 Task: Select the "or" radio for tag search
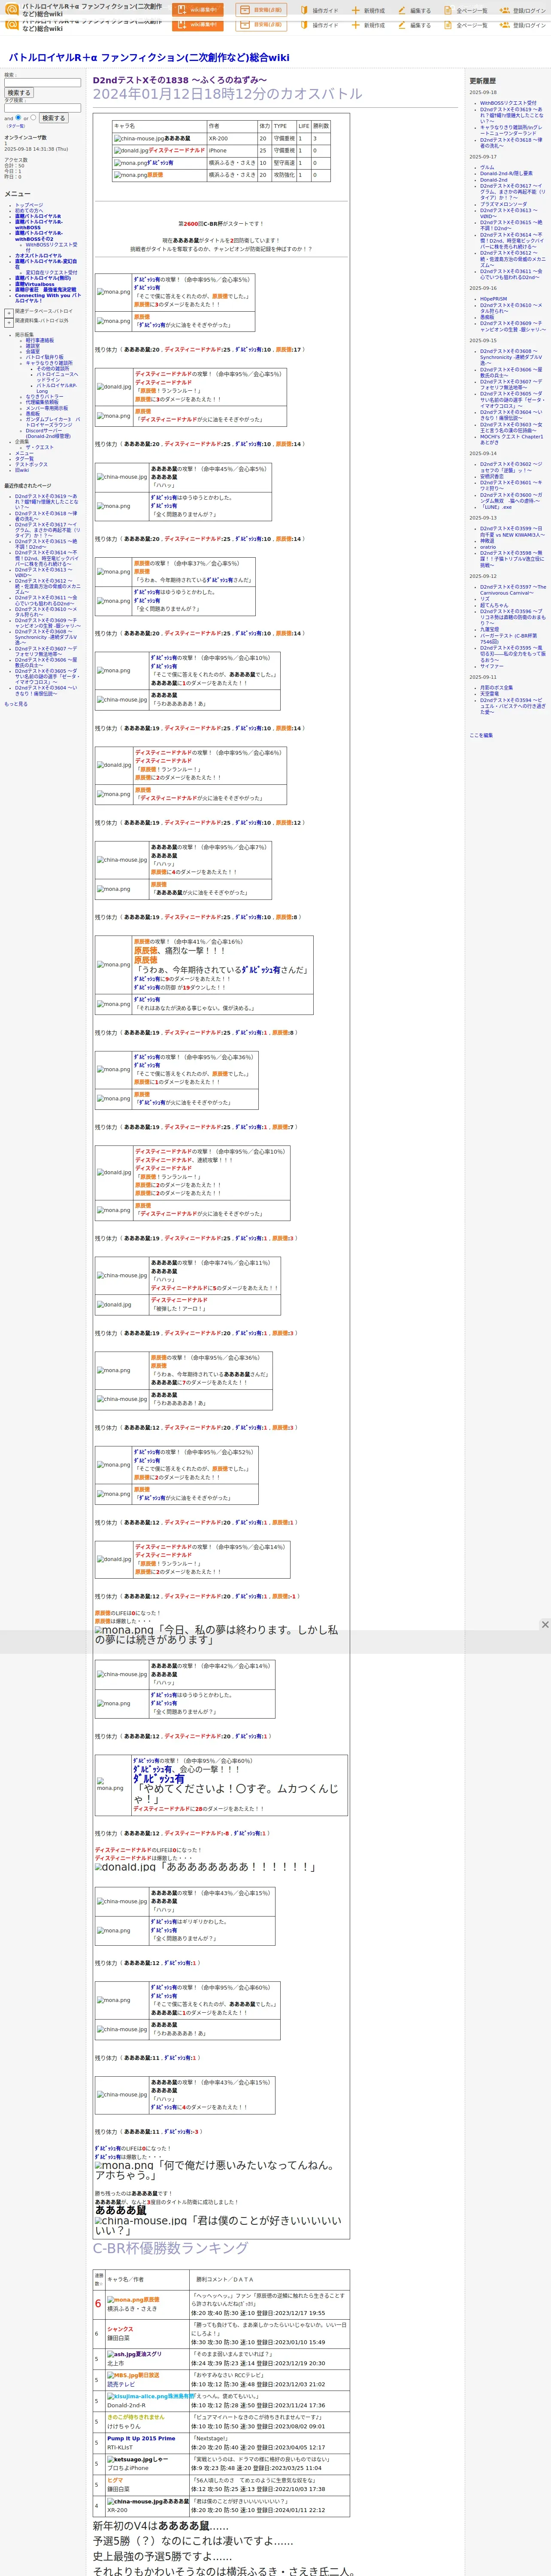click(33, 118)
